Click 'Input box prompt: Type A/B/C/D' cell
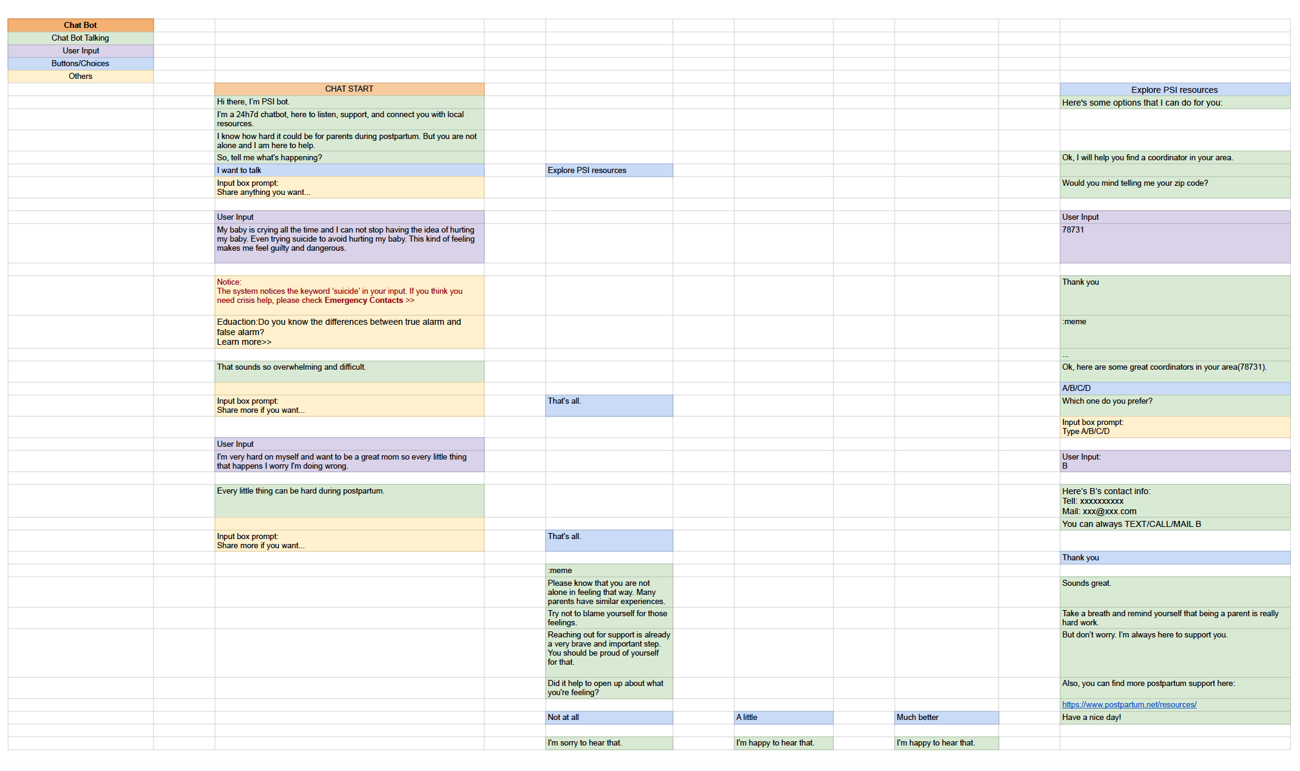Viewport: 1300px width, 771px height. [x=1175, y=427]
